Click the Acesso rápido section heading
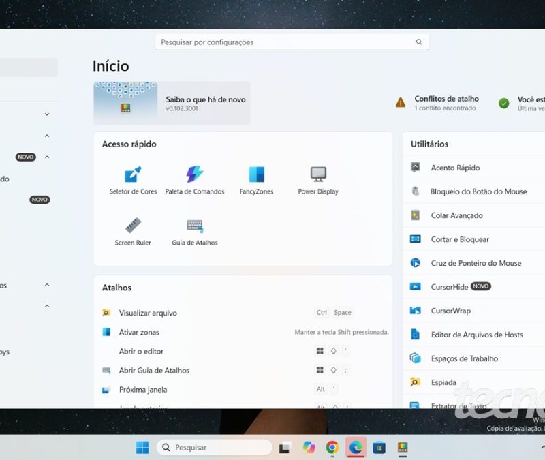 pyautogui.click(x=129, y=144)
